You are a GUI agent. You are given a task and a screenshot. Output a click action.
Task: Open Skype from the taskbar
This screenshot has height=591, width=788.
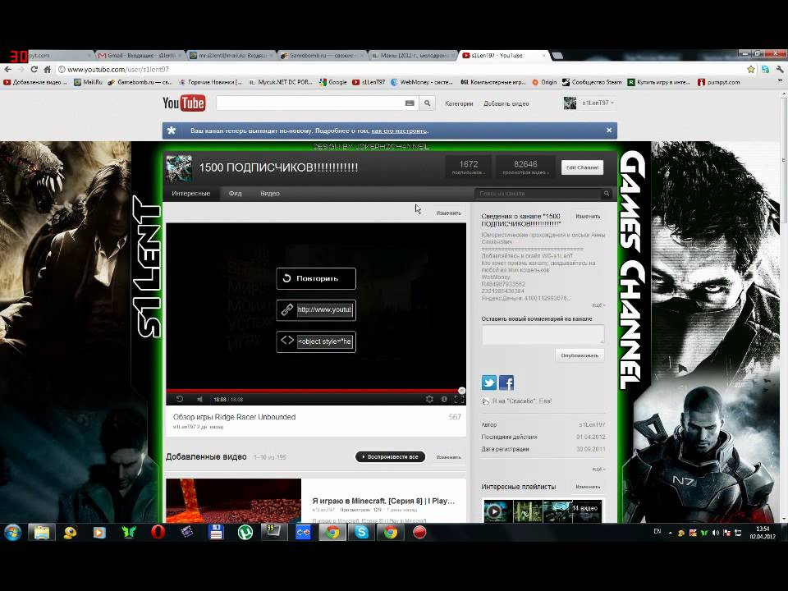(361, 532)
